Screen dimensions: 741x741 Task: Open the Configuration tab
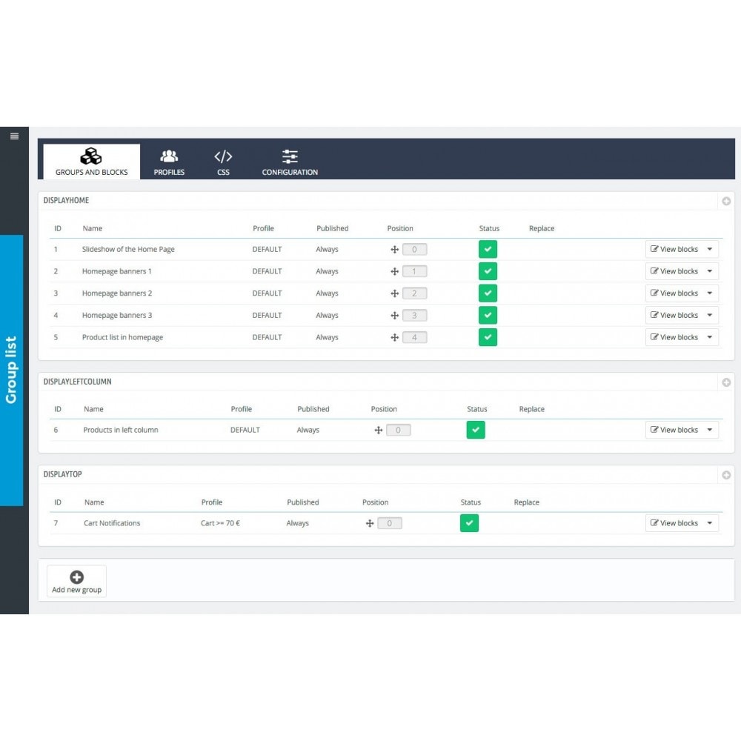pos(290,162)
